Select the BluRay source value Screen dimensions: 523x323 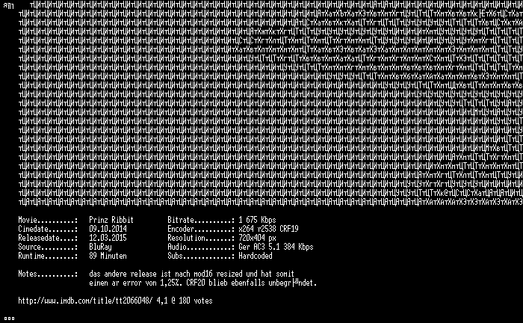coord(100,247)
